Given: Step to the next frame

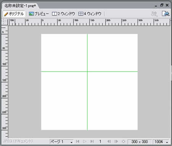Looking at the screenshot, I should coord(116,141).
